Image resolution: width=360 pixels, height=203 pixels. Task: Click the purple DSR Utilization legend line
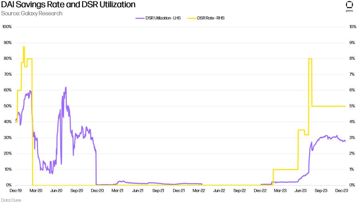pyautogui.click(x=140, y=18)
